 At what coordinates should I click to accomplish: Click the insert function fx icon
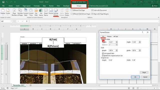[x=27, y=21]
